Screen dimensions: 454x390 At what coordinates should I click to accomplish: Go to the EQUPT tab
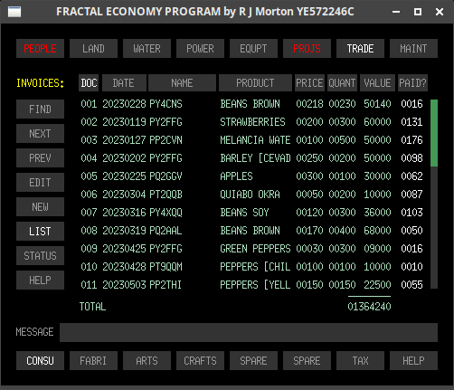pos(253,48)
